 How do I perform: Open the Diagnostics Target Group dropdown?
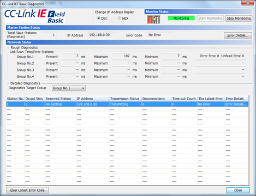[x=69, y=88]
